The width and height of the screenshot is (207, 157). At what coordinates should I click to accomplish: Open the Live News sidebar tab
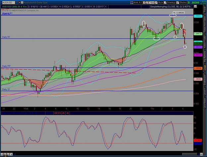(205, 102)
